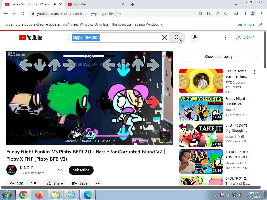
Task: Open a new browser tab
Action: (x=133, y=4)
